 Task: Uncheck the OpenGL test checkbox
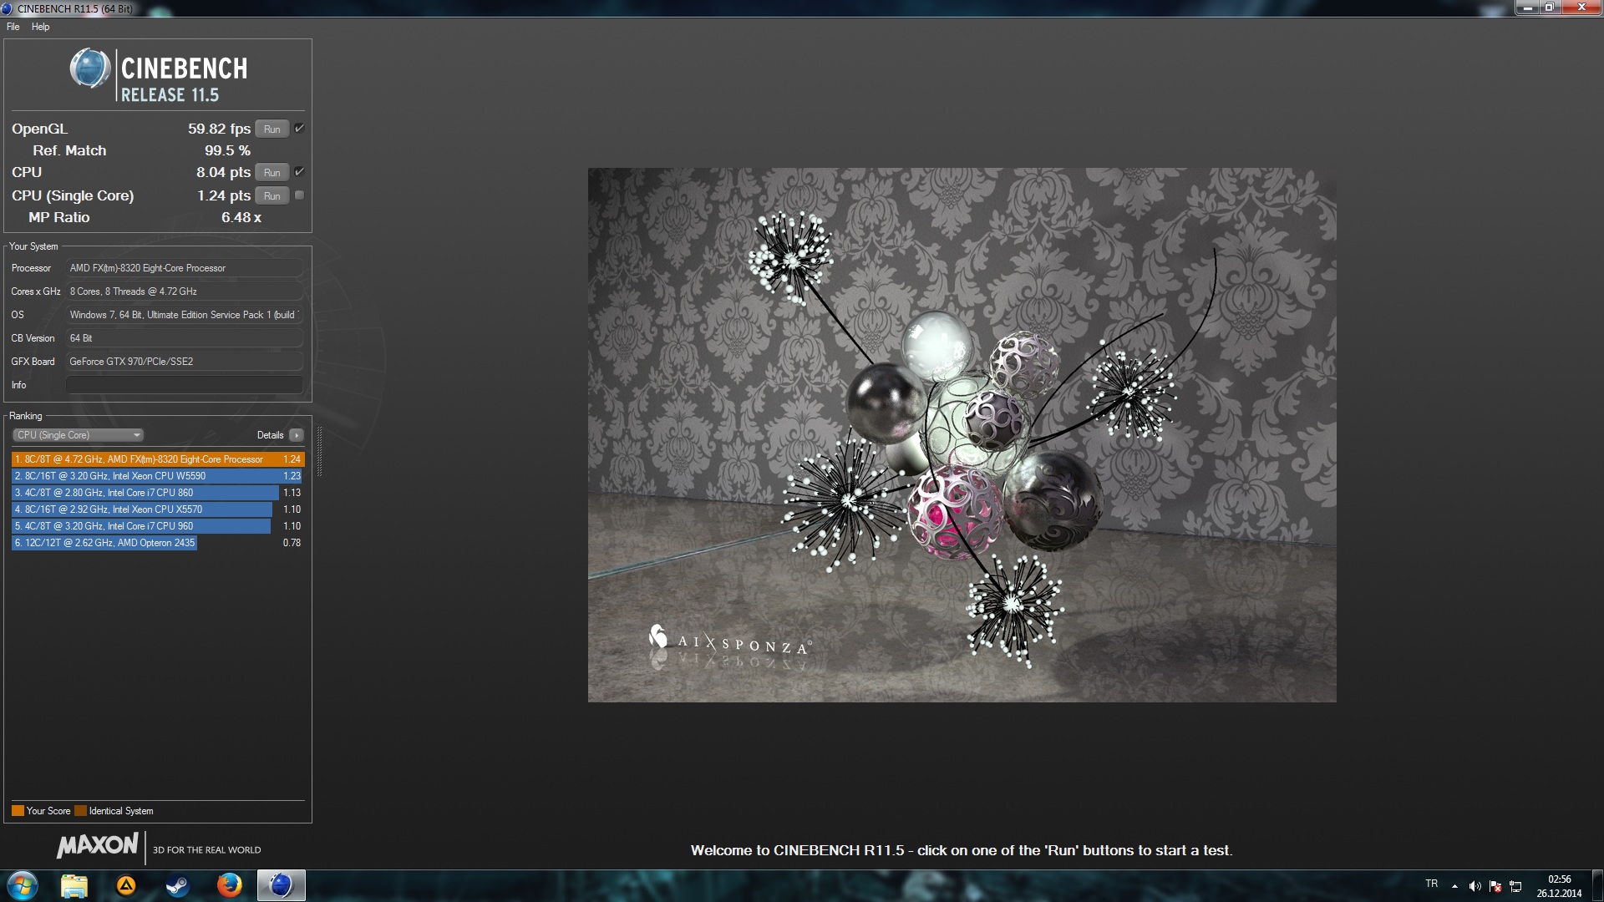[x=299, y=129]
